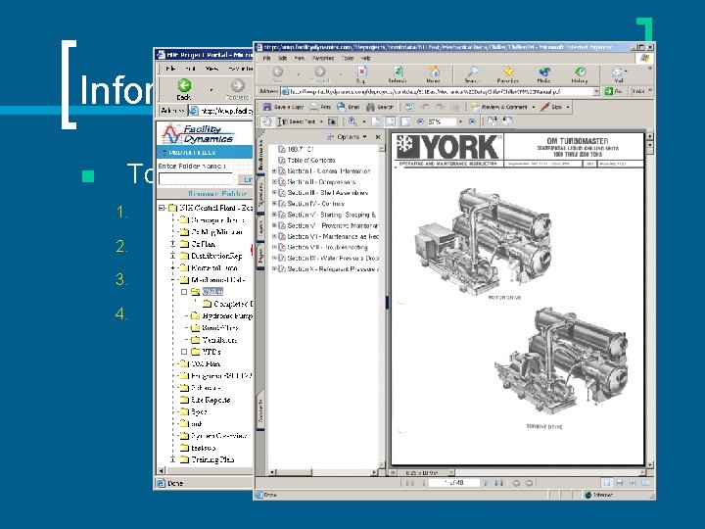705x529 pixels.
Task: Click the Stop icon in Internet Explorer toolbar
Action: click(x=362, y=72)
